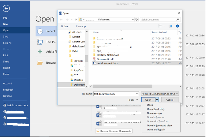Refresh the Dokument folder listing

tap(137, 19)
